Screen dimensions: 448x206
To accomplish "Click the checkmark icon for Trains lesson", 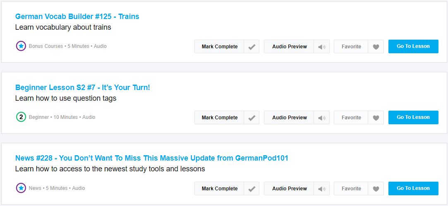I will point(252,47).
